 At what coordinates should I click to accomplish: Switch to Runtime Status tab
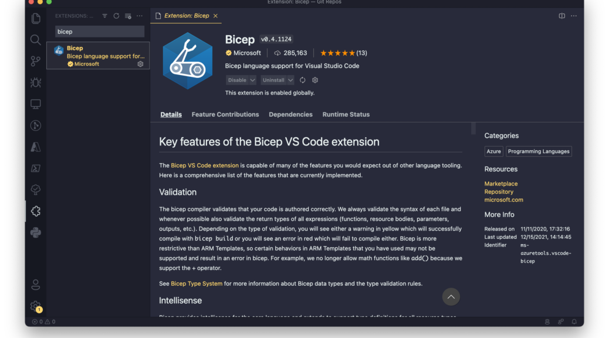pos(346,114)
